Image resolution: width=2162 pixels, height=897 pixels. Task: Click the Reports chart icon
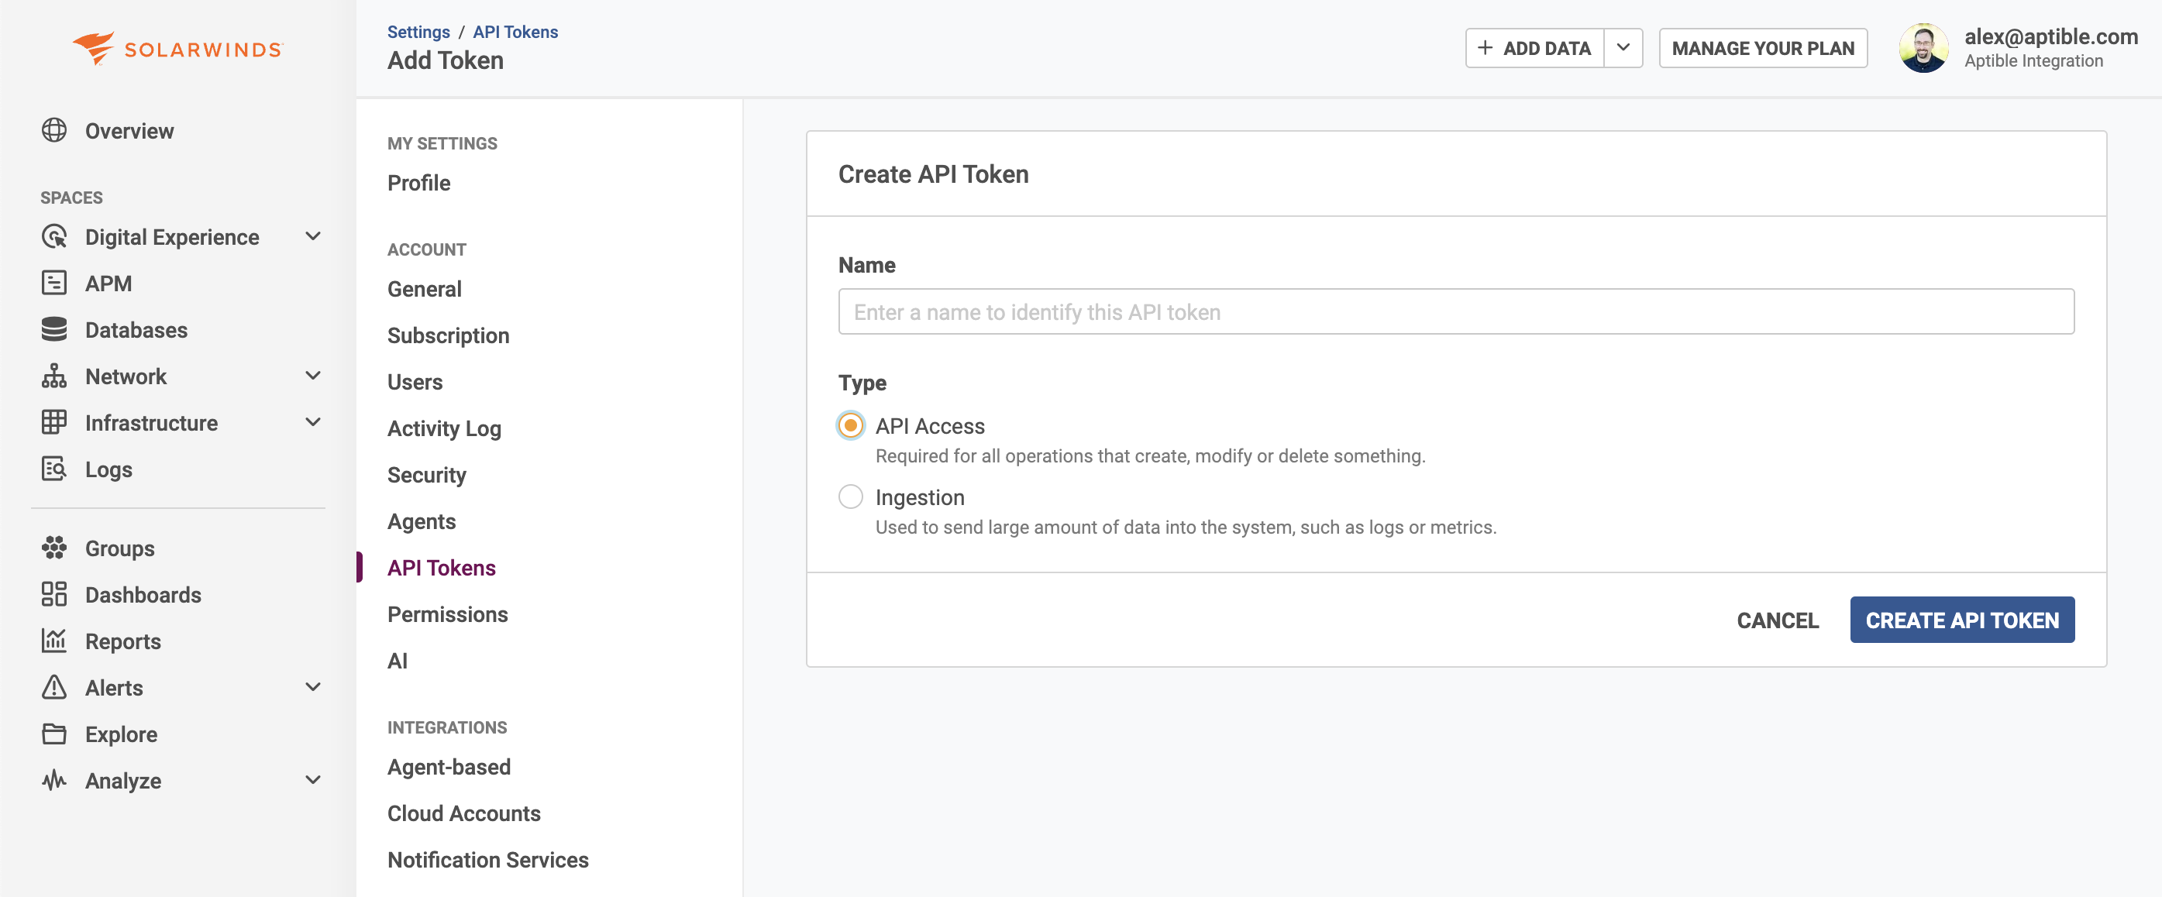point(54,641)
